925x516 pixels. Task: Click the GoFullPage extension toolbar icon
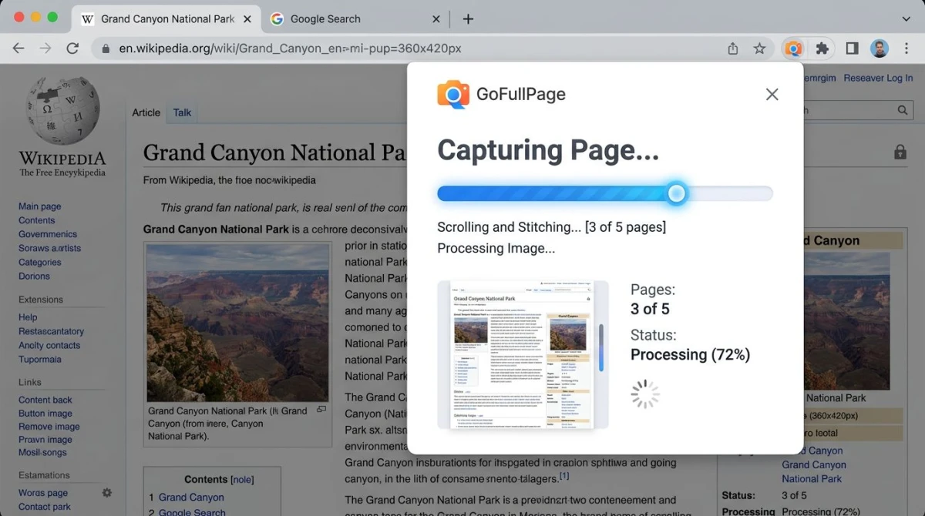pos(793,49)
